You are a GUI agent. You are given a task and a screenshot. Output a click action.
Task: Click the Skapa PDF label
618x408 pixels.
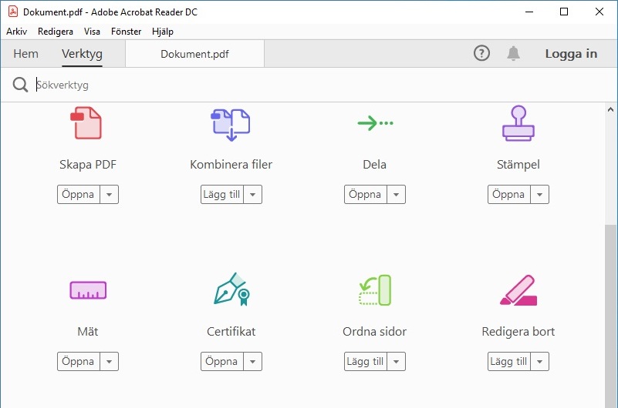[88, 164]
